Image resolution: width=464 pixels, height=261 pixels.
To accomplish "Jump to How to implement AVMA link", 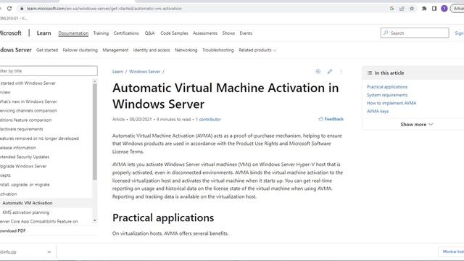I will click(391, 103).
